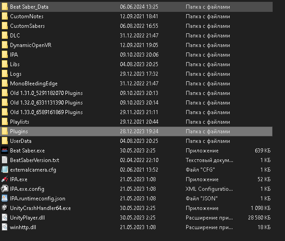Click the BeatSaberVersion.txt document icon
Screen dimensions: 285x241
(x=5, y=160)
